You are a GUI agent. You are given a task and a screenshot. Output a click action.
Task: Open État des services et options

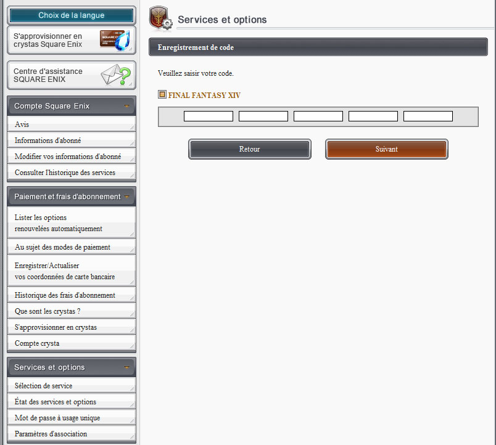pyautogui.click(x=72, y=402)
